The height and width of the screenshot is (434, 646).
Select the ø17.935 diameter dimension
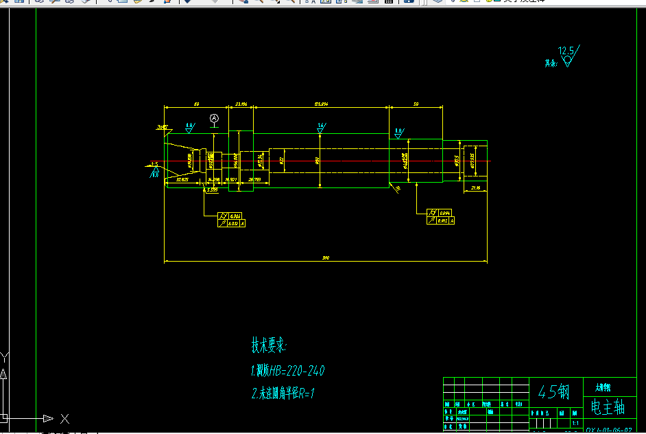(472, 161)
